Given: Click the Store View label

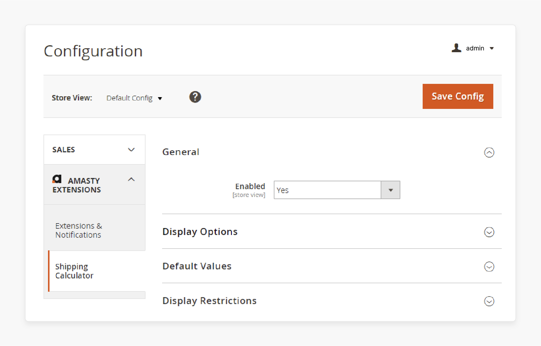Looking at the screenshot, I should pos(72,98).
